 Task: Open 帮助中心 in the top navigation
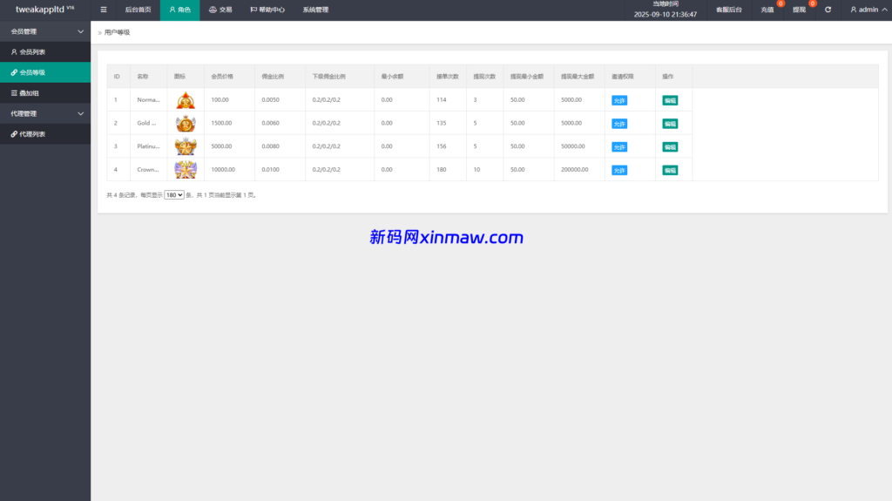click(x=267, y=10)
